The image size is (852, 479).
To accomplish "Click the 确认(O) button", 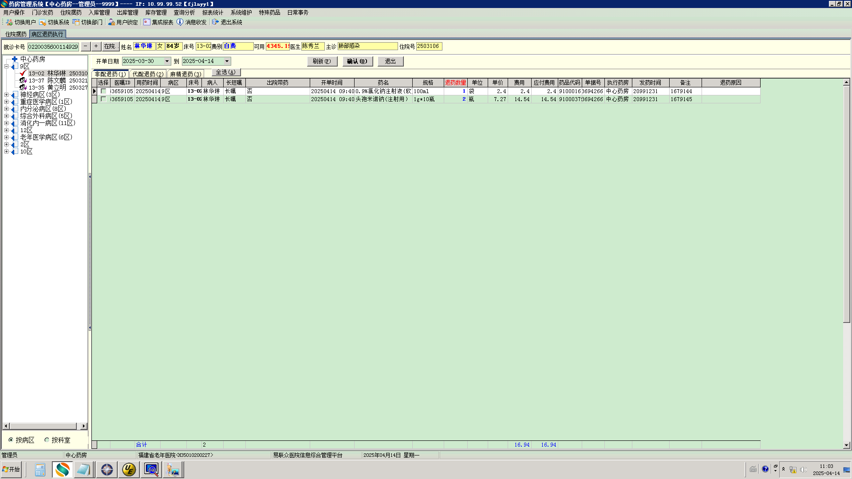I will click(x=357, y=61).
